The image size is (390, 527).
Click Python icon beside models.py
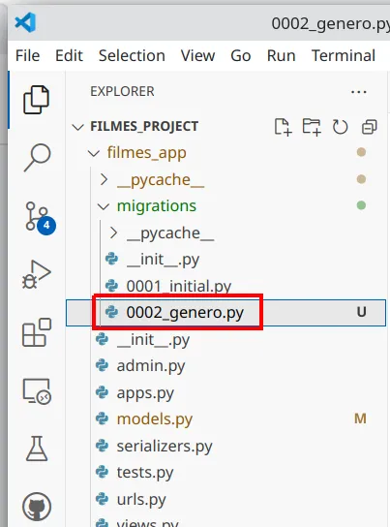point(102,418)
